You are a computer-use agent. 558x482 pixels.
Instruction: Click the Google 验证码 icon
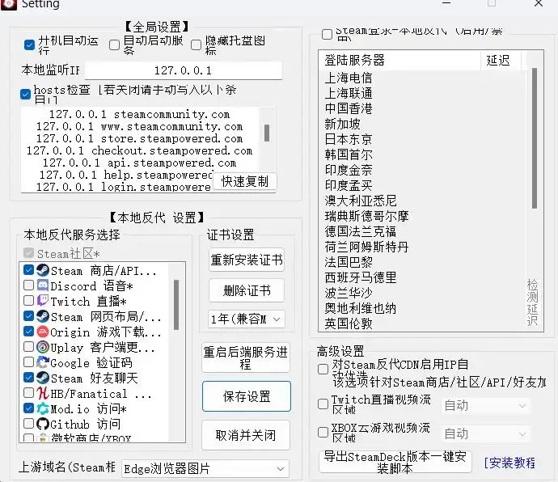pos(43,362)
